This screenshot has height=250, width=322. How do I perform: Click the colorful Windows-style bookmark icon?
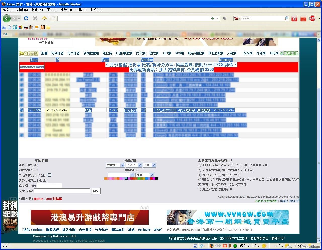tap(20, 27)
